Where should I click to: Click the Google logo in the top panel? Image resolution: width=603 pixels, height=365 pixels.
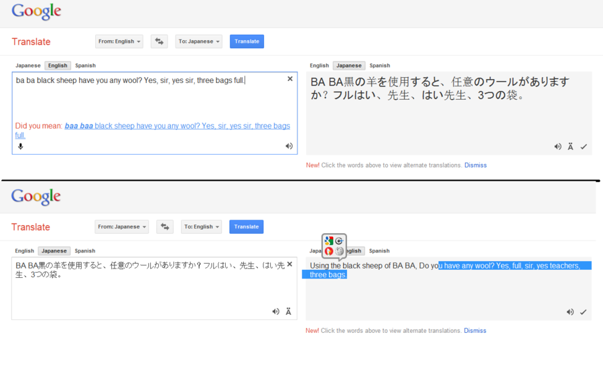tap(36, 11)
